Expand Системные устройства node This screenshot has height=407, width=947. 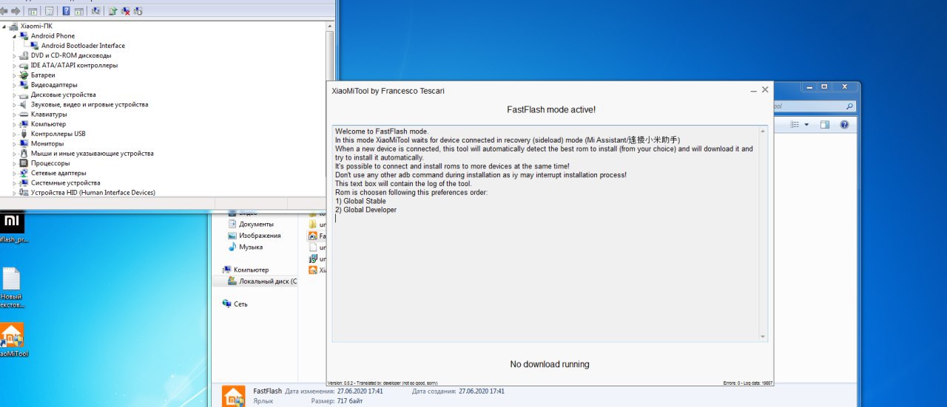15,182
